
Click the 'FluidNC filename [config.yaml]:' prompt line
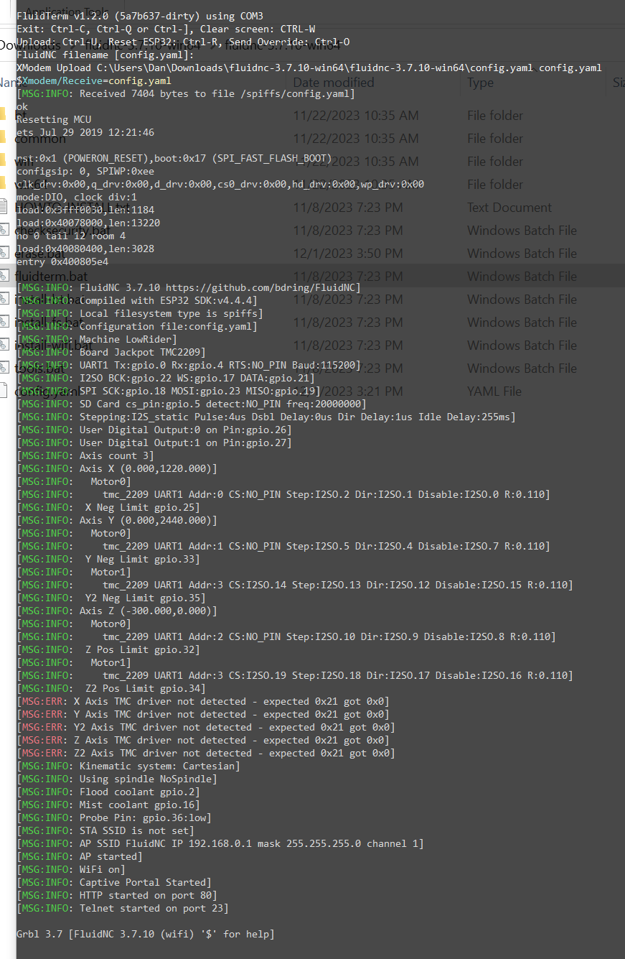105,55
